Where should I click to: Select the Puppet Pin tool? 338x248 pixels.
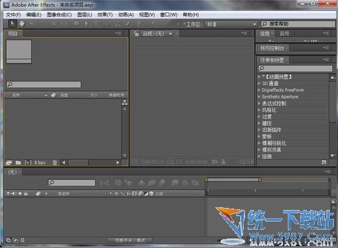(153, 24)
